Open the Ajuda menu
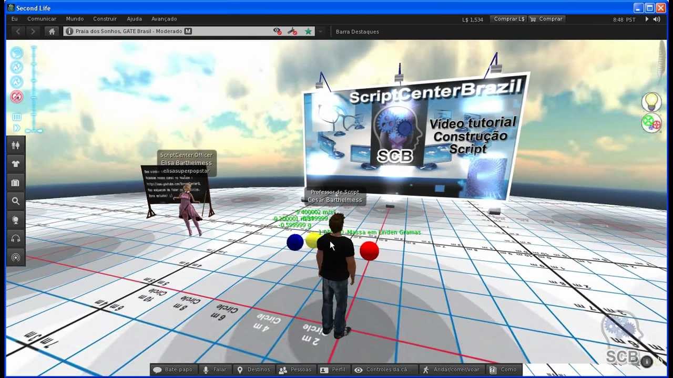673x378 pixels. click(134, 19)
